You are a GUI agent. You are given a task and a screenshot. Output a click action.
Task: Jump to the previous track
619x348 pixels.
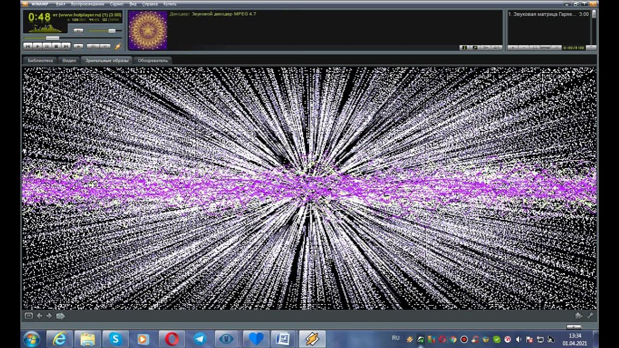click(x=28, y=46)
